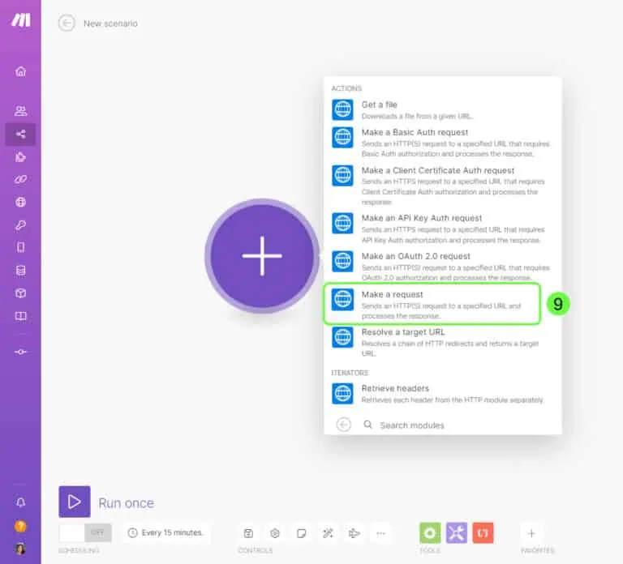Click the back arrow in module list
623x564 pixels.
coord(344,425)
